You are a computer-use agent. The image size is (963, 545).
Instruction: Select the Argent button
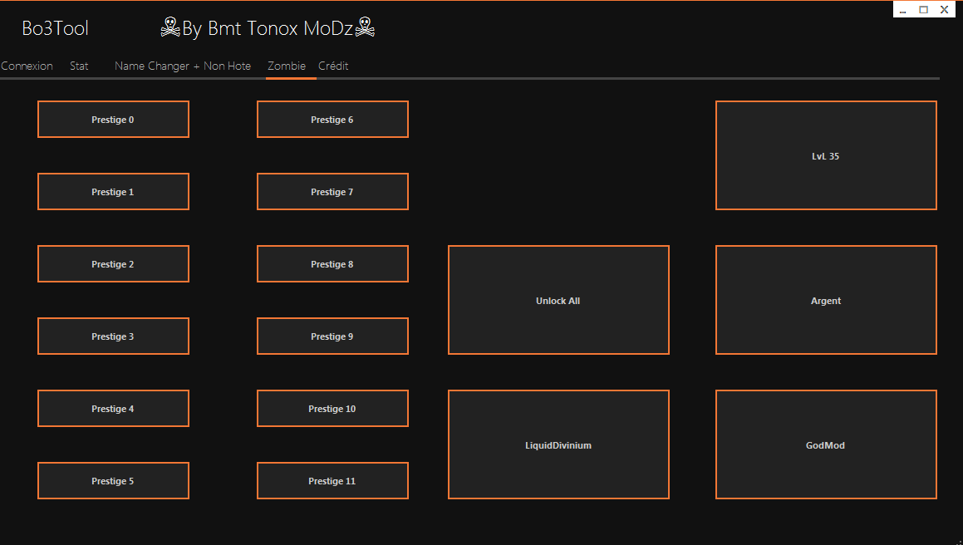826,300
